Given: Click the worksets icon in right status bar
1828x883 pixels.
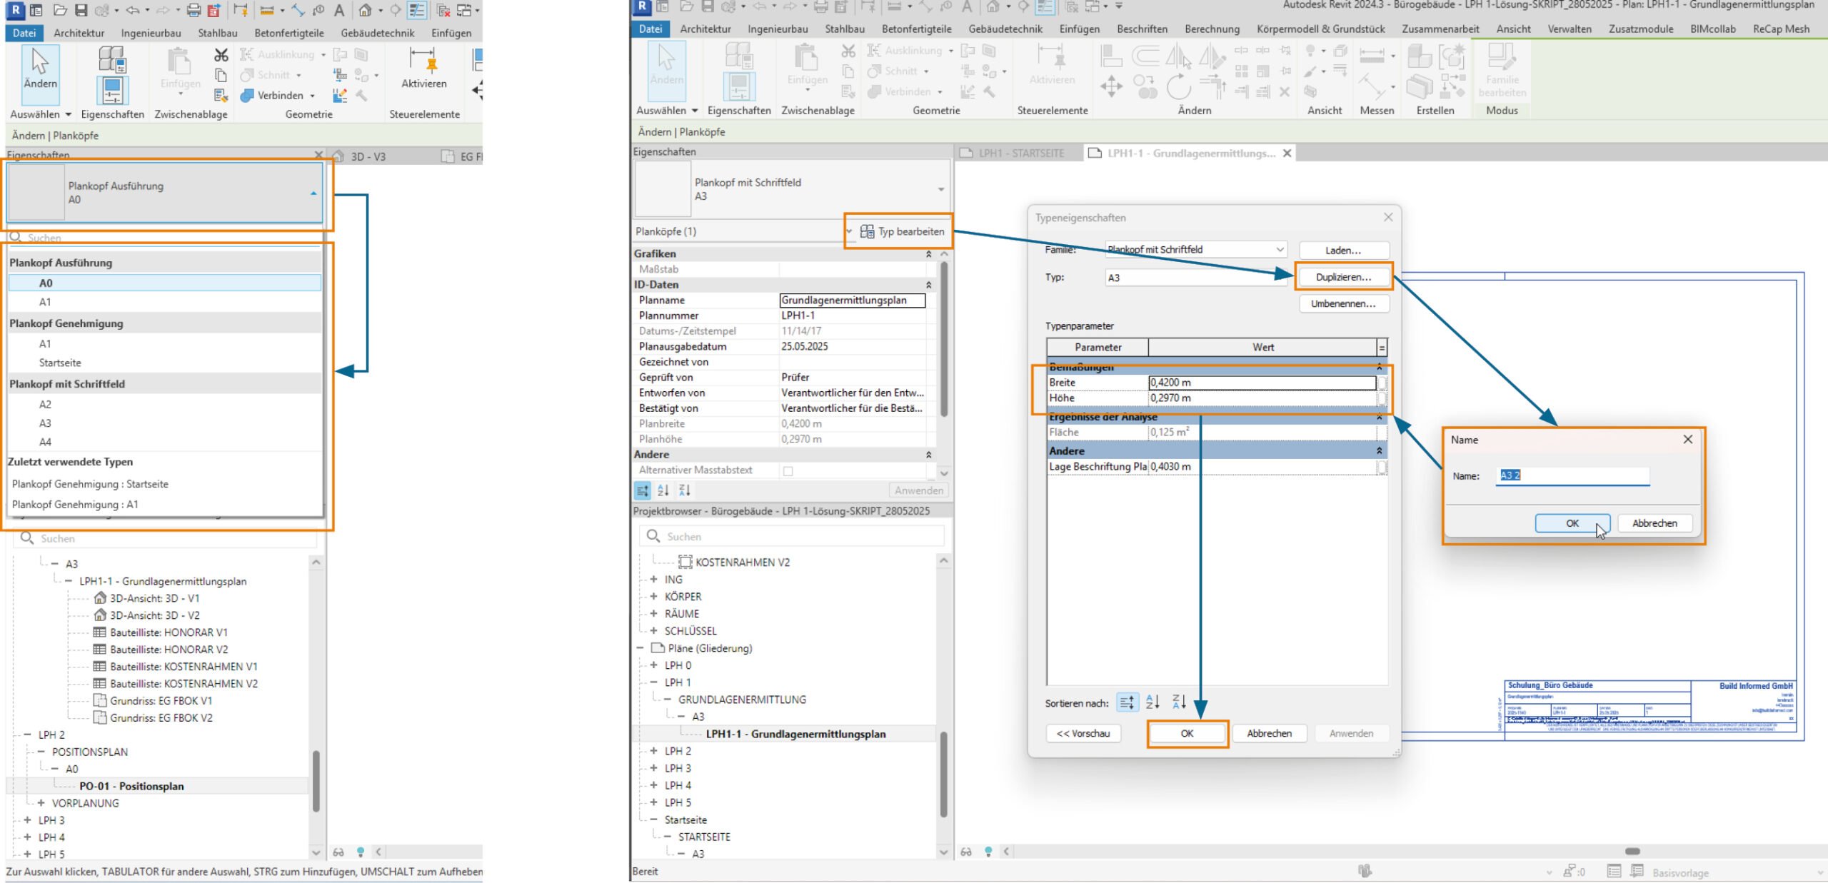Looking at the screenshot, I should [x=1365, y=871].
